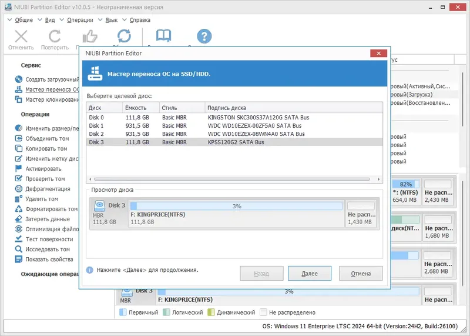
Task: Click Копировать том sidebar icon
Action: tap(19, 148)
